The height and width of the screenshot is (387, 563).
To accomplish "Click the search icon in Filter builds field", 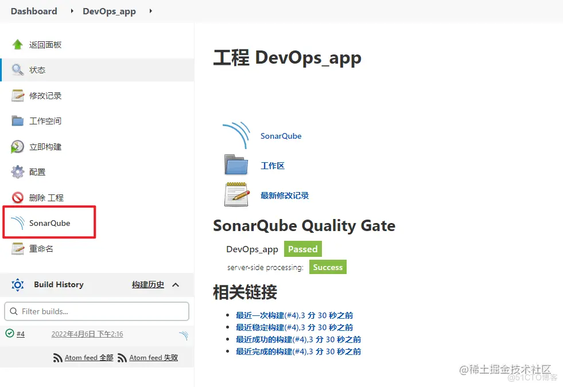I will 14,311.
